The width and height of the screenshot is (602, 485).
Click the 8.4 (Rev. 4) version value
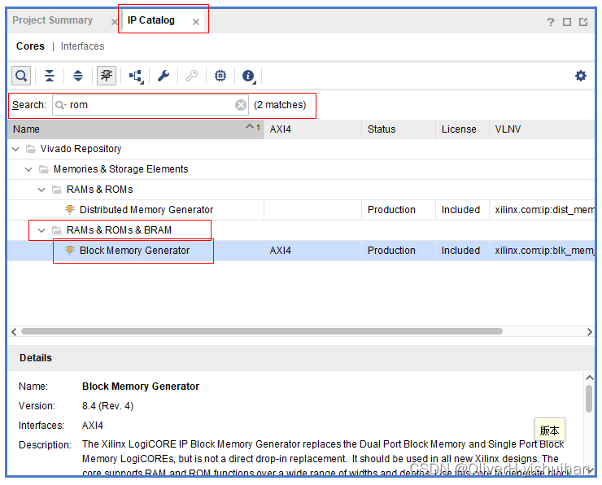[x=107, y=406]
